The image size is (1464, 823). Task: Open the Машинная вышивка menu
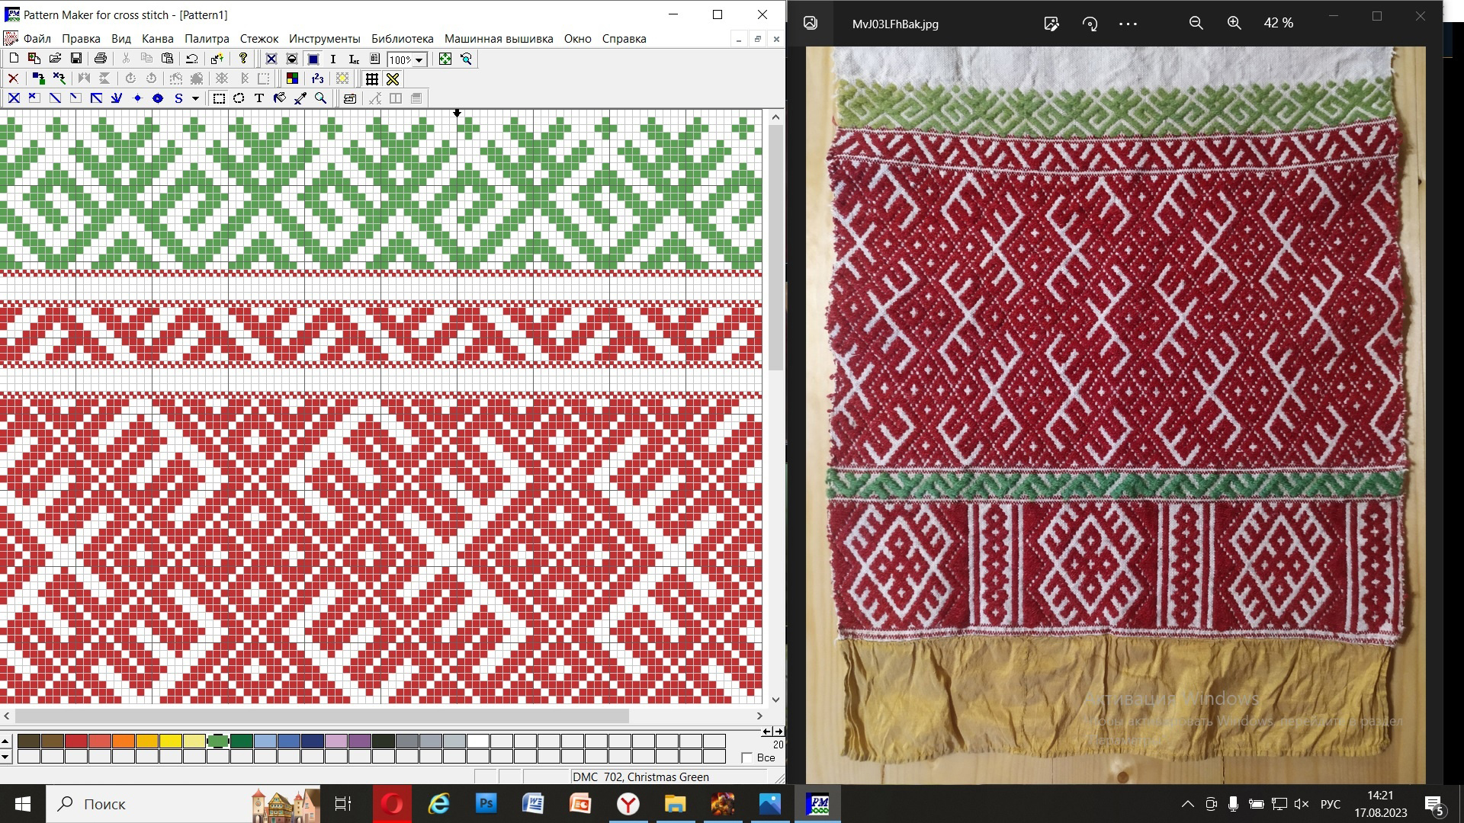(x=499, y=39)
